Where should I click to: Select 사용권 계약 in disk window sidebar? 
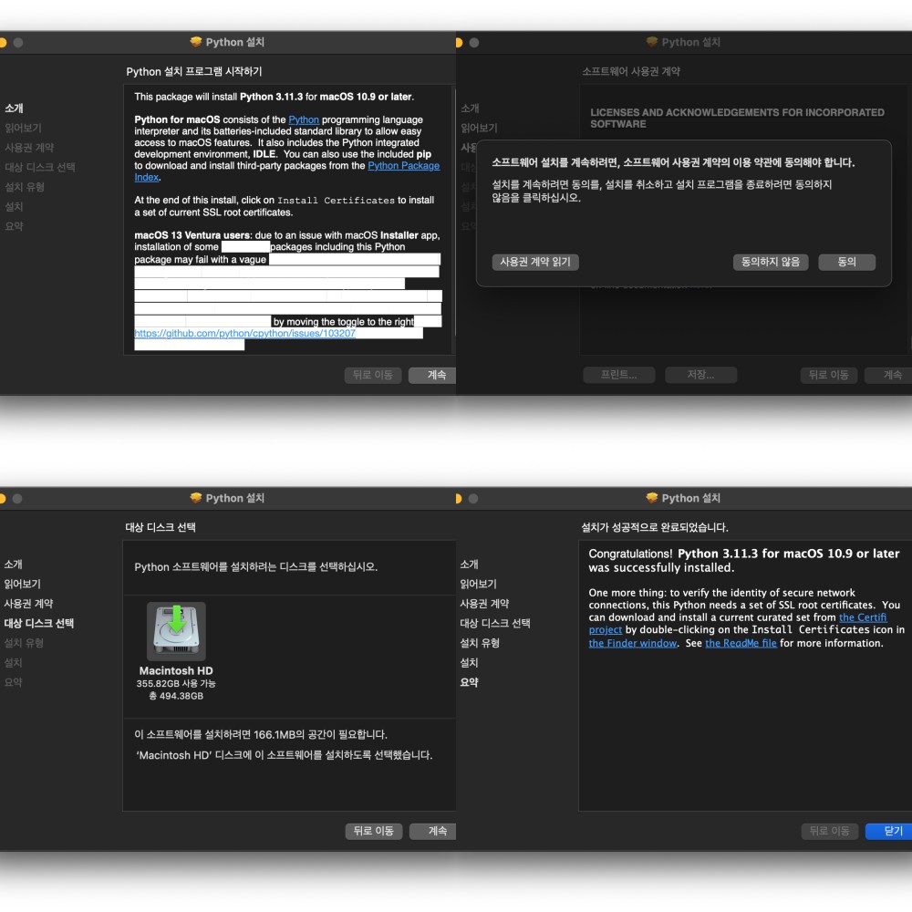coord(28,604)
